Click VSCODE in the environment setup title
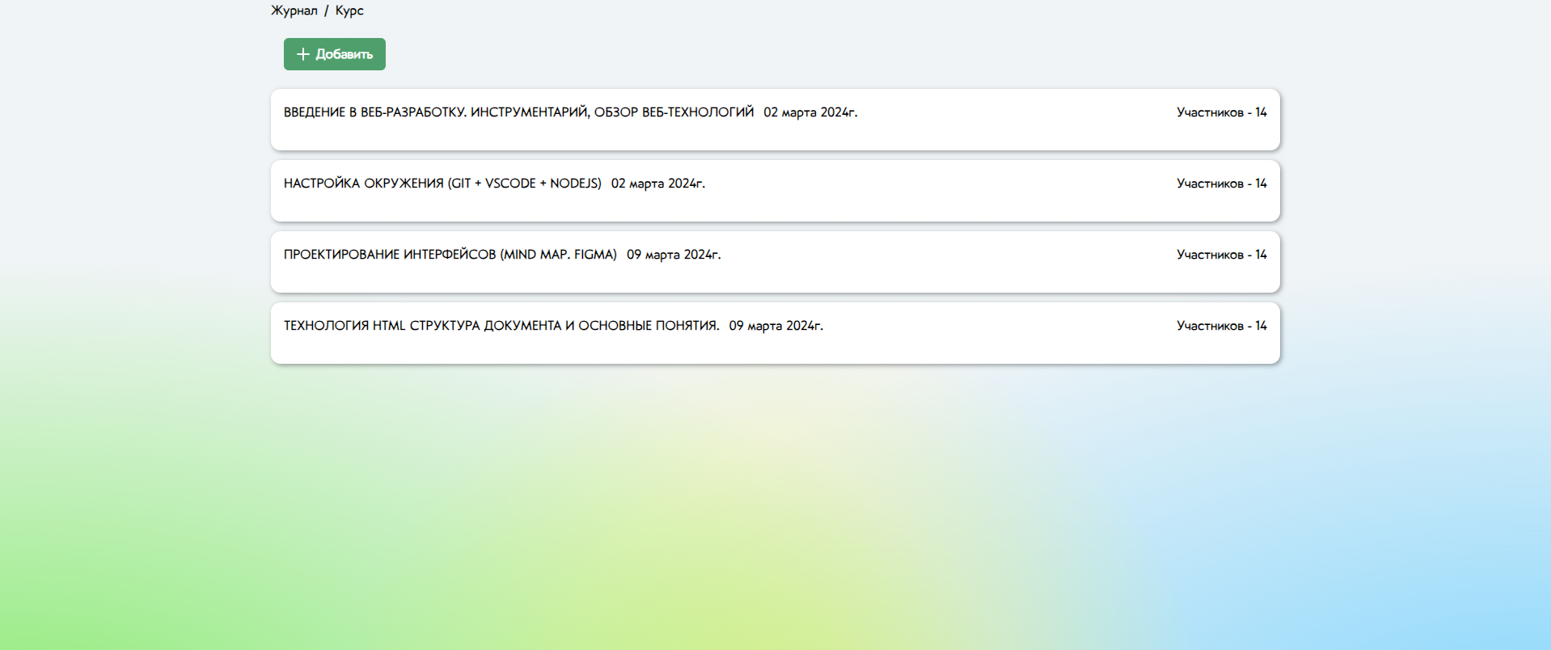1551x650 pixels. [x=510, y=184]
